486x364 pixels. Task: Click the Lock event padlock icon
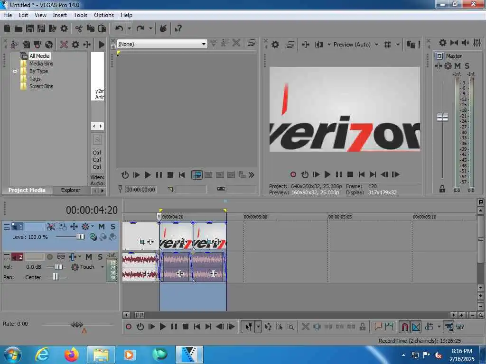(x=362, y=327)
